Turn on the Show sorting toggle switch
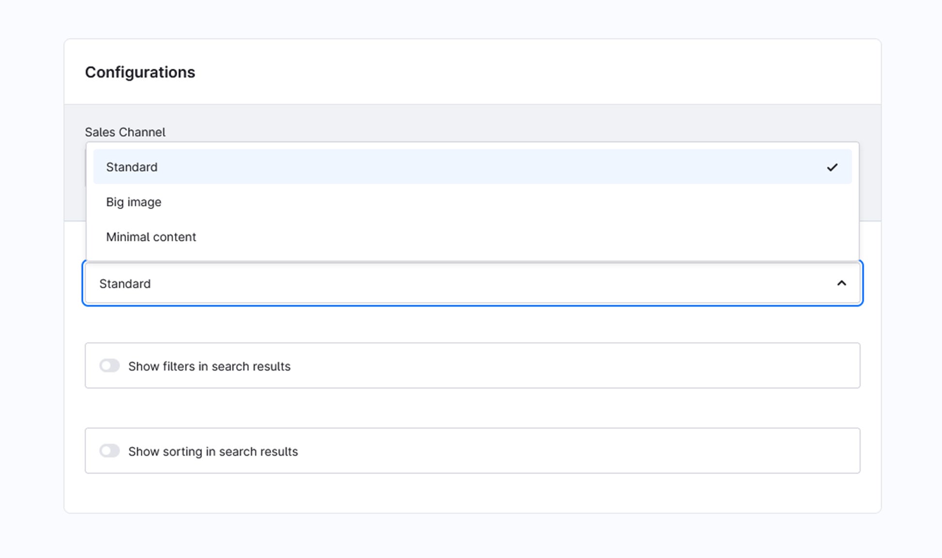The width and height of the screenshot is (942, 558). [x=109, y=451]
